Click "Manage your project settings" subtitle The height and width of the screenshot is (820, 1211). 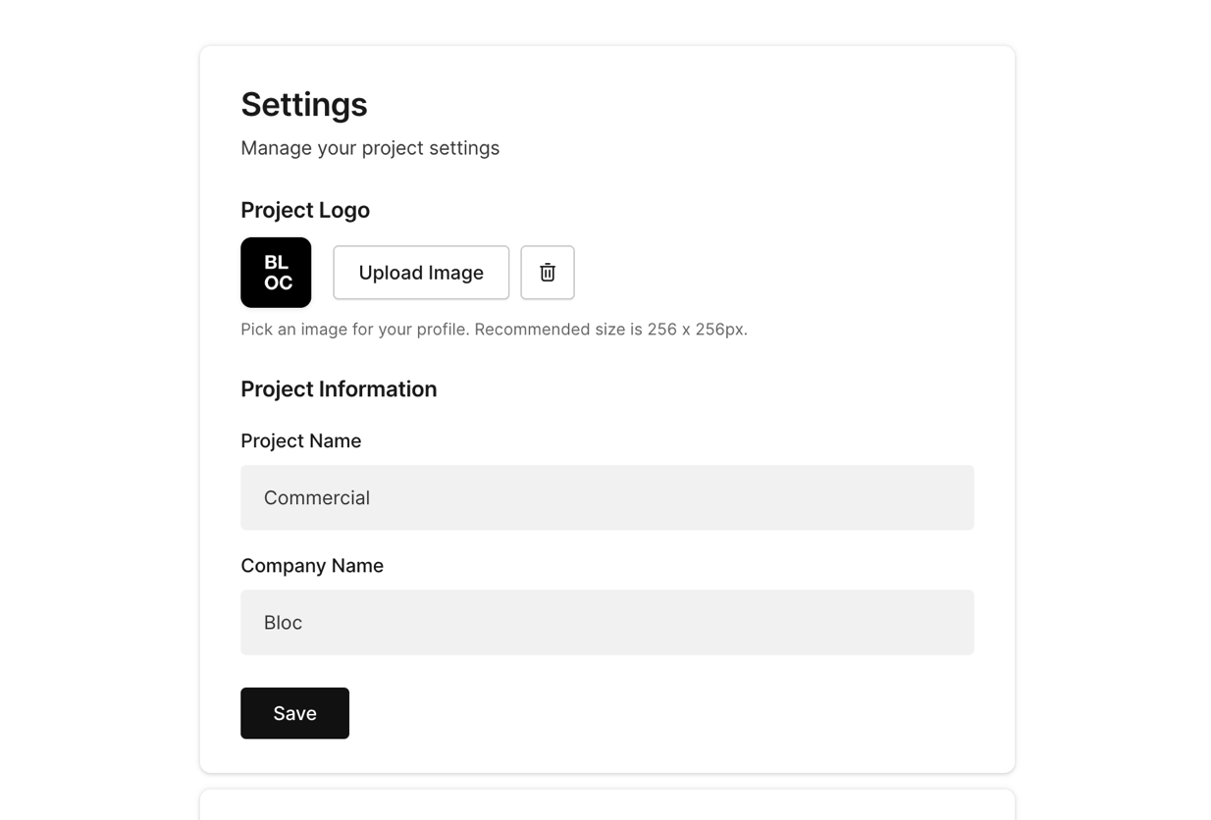point(370,148)
